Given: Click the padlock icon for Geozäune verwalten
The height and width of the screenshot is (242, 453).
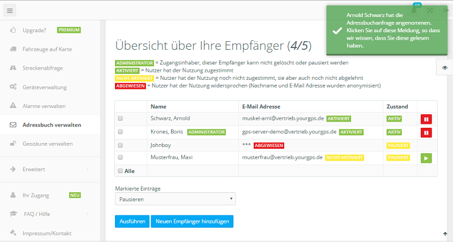Looking at the screenshot, I should coord(13,144).
